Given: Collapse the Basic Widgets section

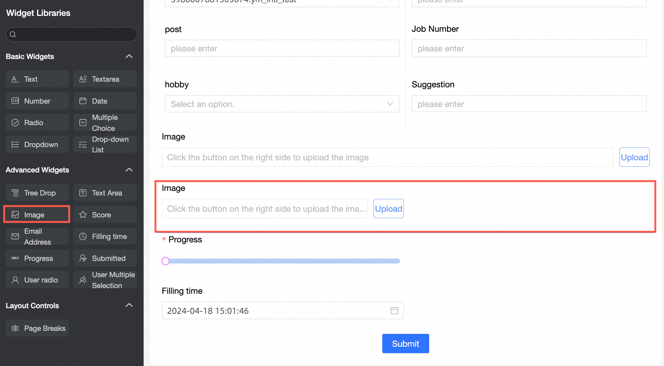Looking at the screenshot, I should (129, 56).
